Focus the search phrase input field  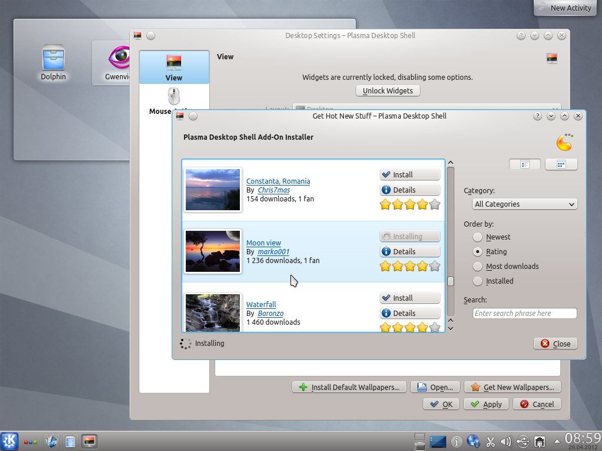[524, 314]
